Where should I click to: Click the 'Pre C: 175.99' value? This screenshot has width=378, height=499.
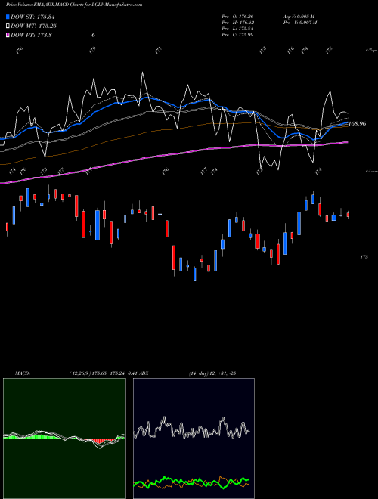click(x=237, y=35)
